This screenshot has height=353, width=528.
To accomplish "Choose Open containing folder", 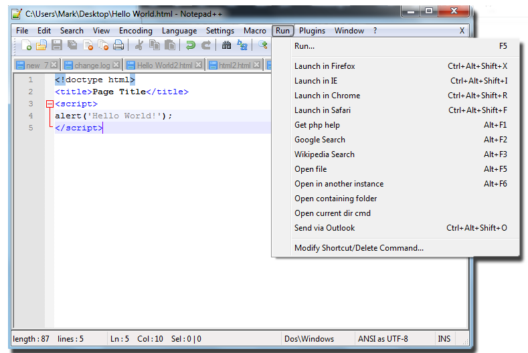I will [x=395, y=199].
